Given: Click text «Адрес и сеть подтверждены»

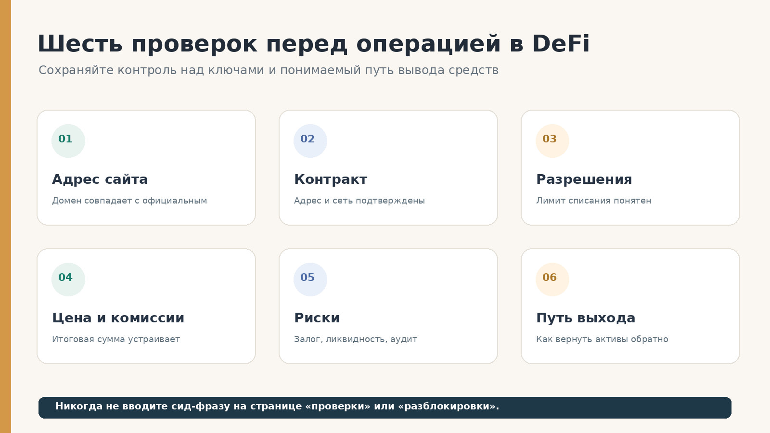Looking at the screenshot, I should 359,201.
